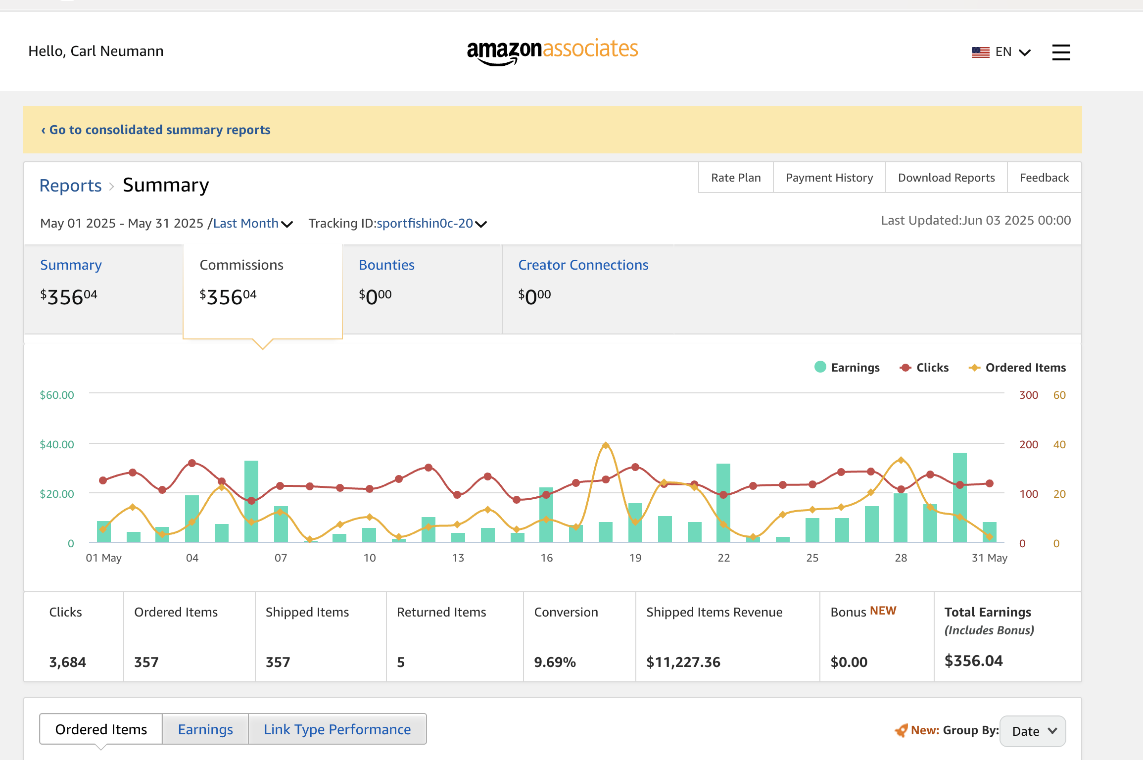Click the earnings bar on 06 May
The height and width of the screenshot is (760, 1143).
coord(251,501)
